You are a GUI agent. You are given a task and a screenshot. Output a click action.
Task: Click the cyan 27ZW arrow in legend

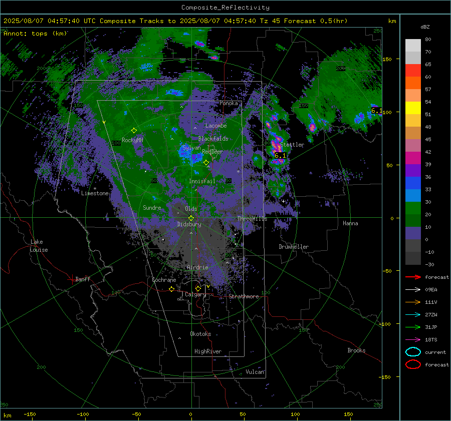tap(413, 315)
